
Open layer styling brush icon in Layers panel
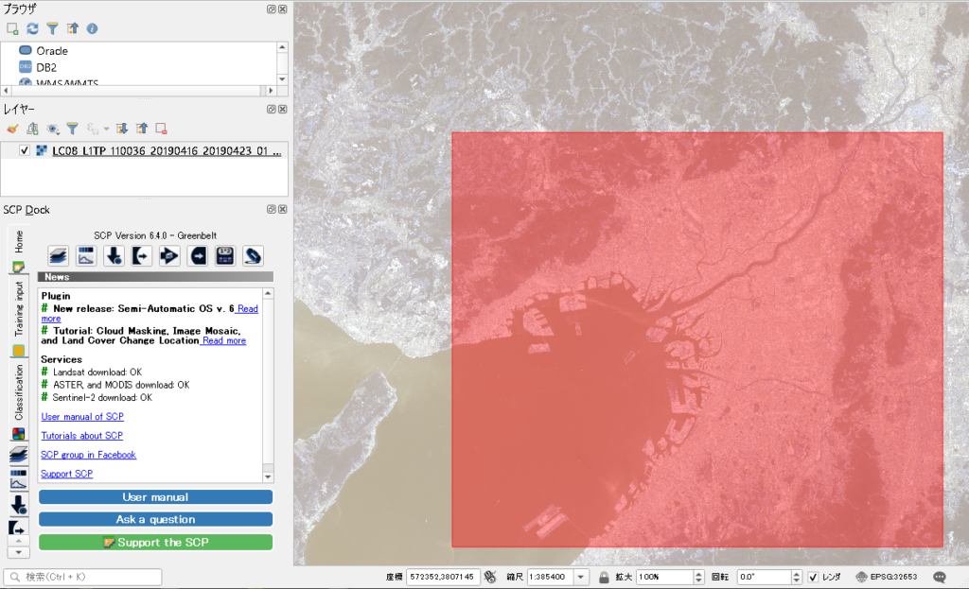[x=12, y=129]
